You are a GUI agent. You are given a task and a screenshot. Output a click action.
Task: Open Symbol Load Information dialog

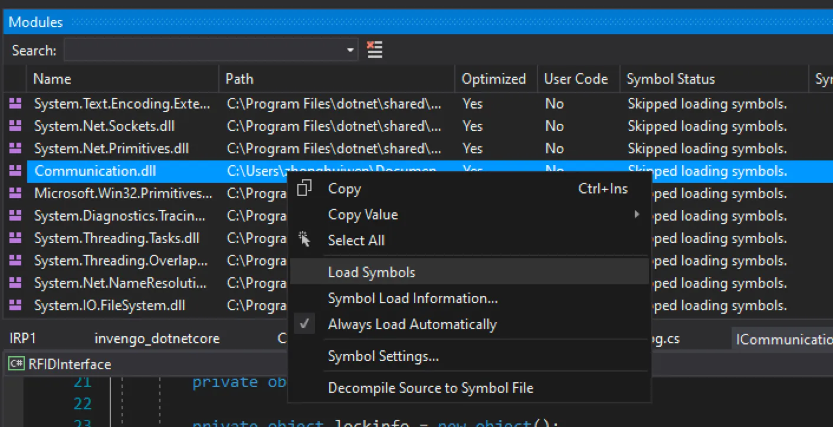(x=412, y=298)
